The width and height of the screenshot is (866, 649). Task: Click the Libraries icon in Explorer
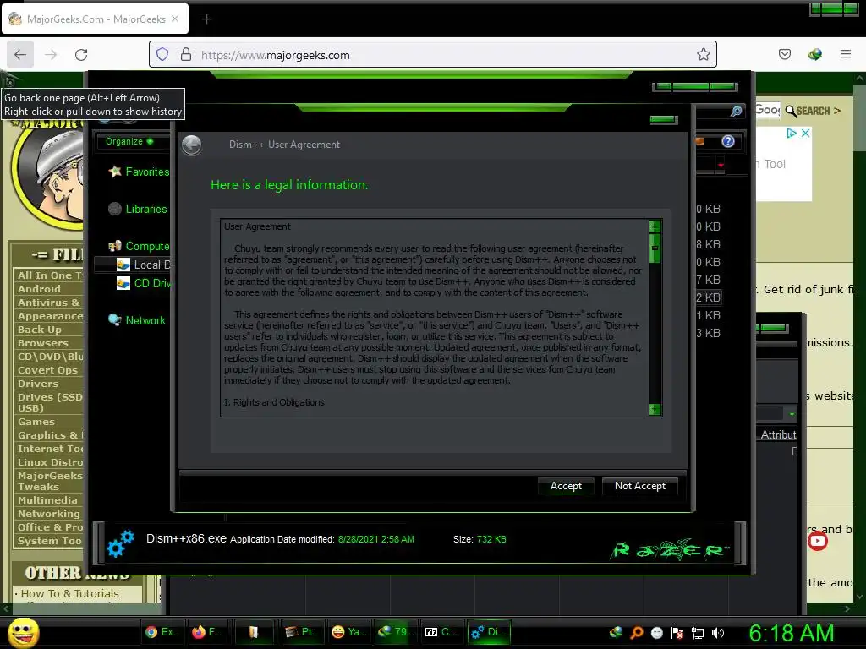(115, 209)
